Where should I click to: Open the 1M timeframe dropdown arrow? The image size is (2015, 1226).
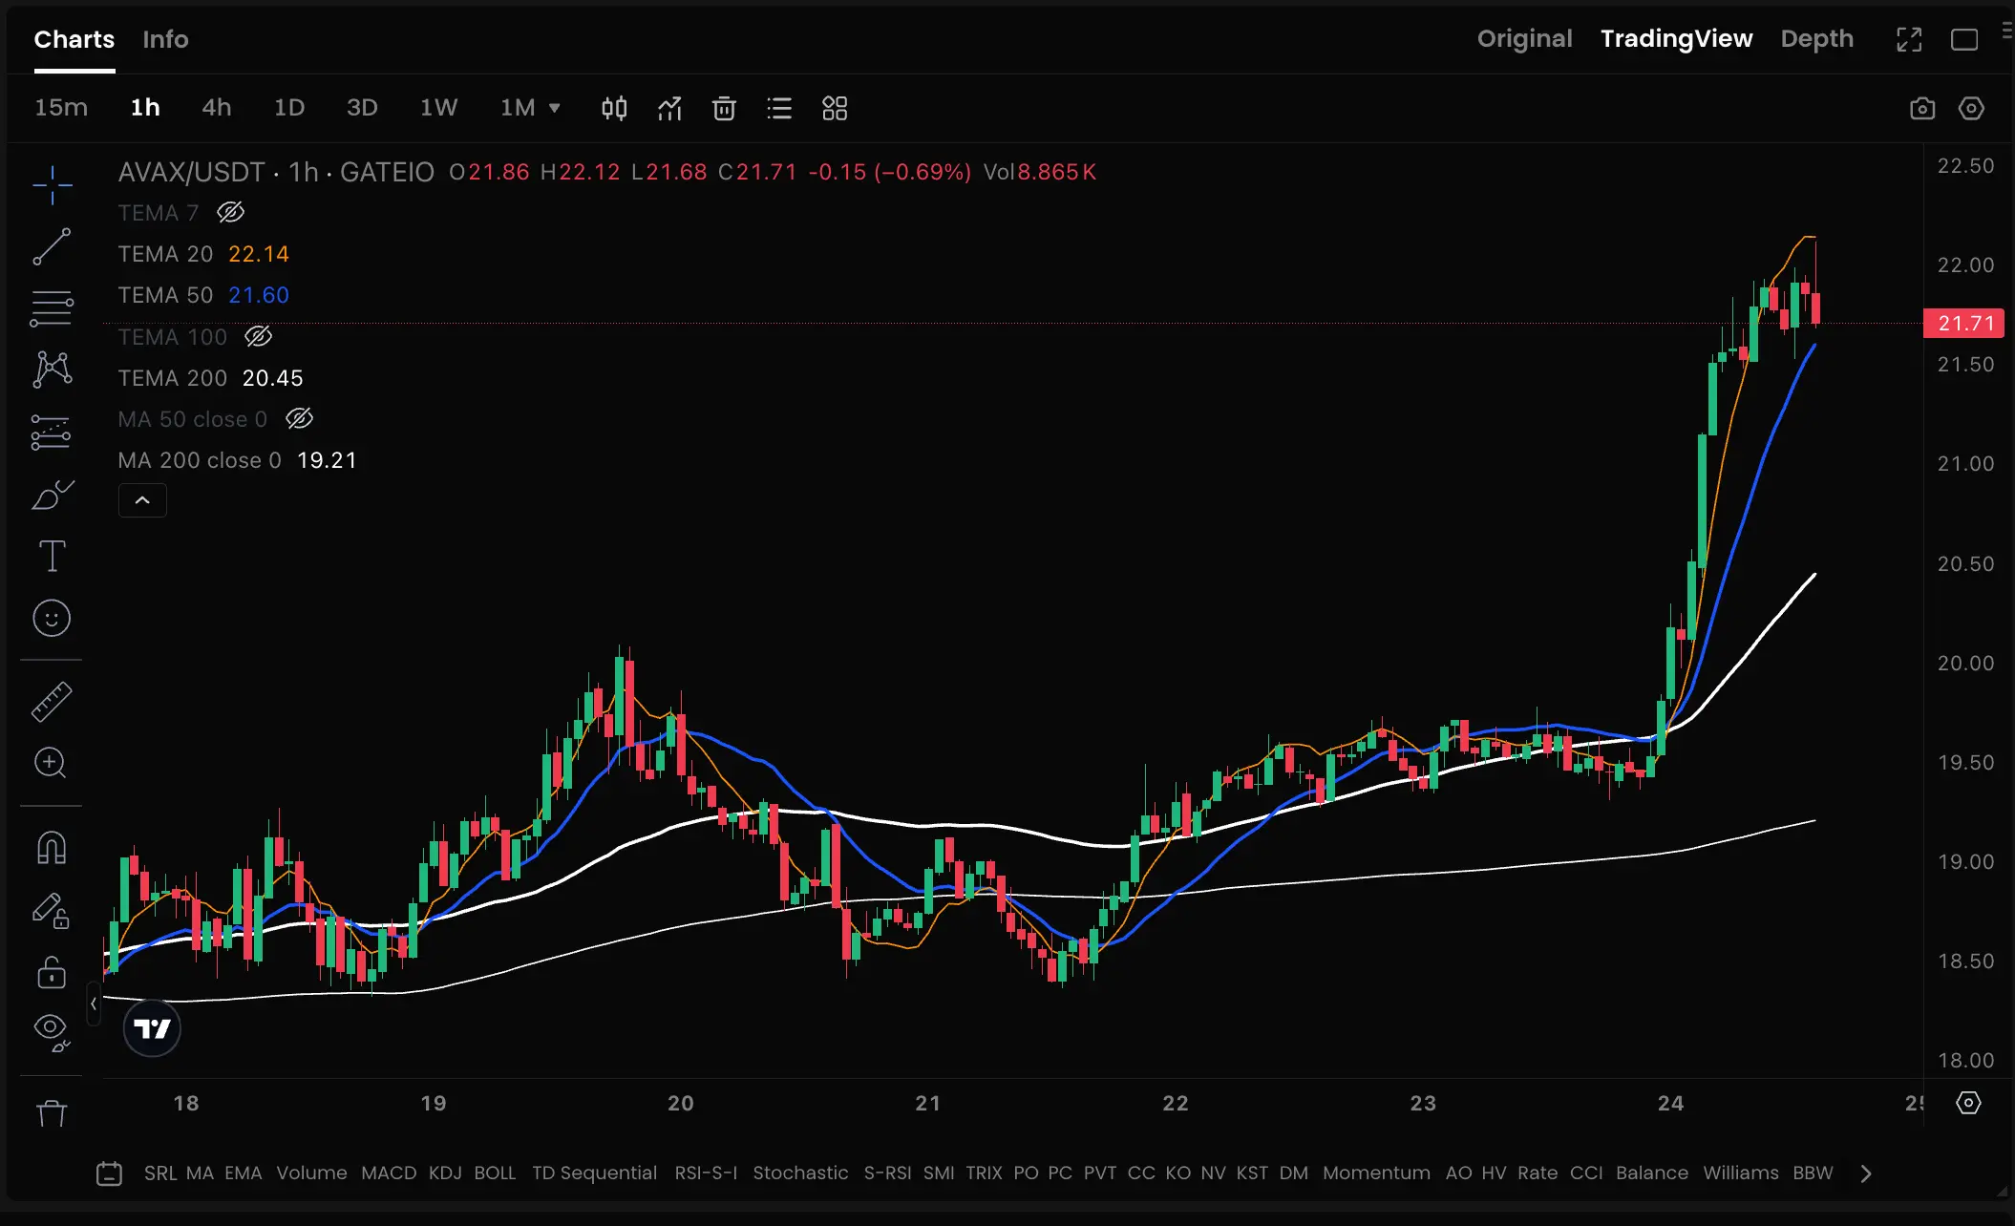(554, 108)
